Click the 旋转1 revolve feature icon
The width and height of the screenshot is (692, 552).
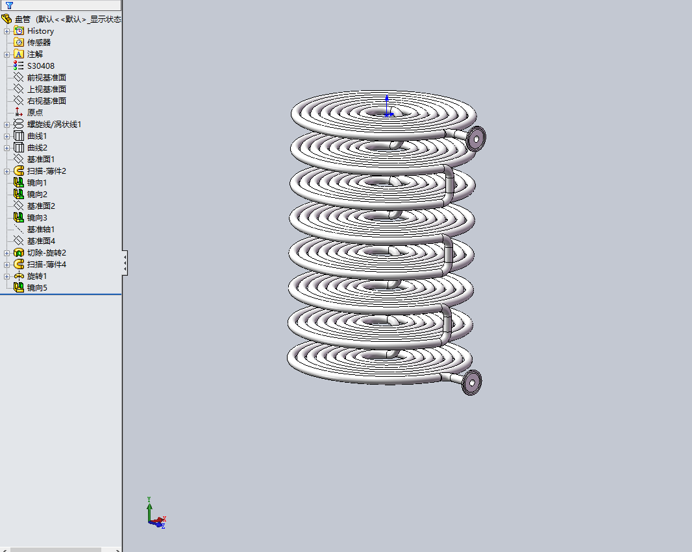(19, 276)
